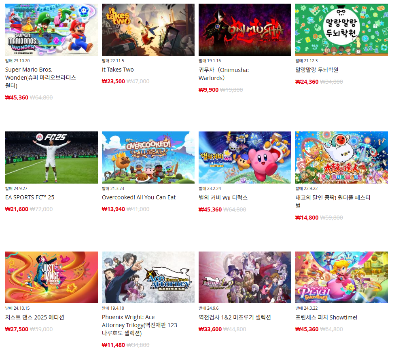Click the 프린세스 피치 Showtime! title link
Image resolution: width=394 pixels, height=351 pixels.
click(326, 317)
